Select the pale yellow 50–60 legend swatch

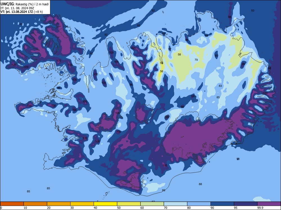click(129, 204)
